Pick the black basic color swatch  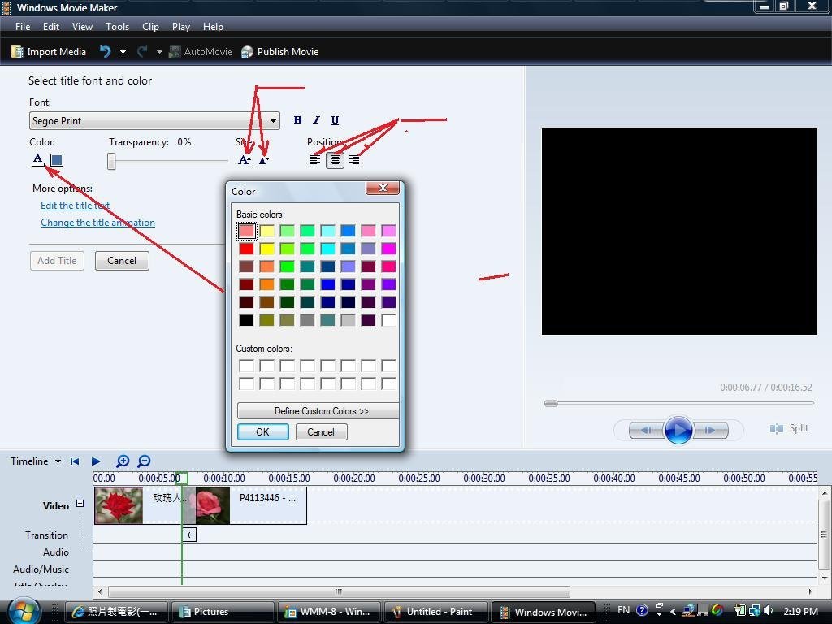pos(246,320)
